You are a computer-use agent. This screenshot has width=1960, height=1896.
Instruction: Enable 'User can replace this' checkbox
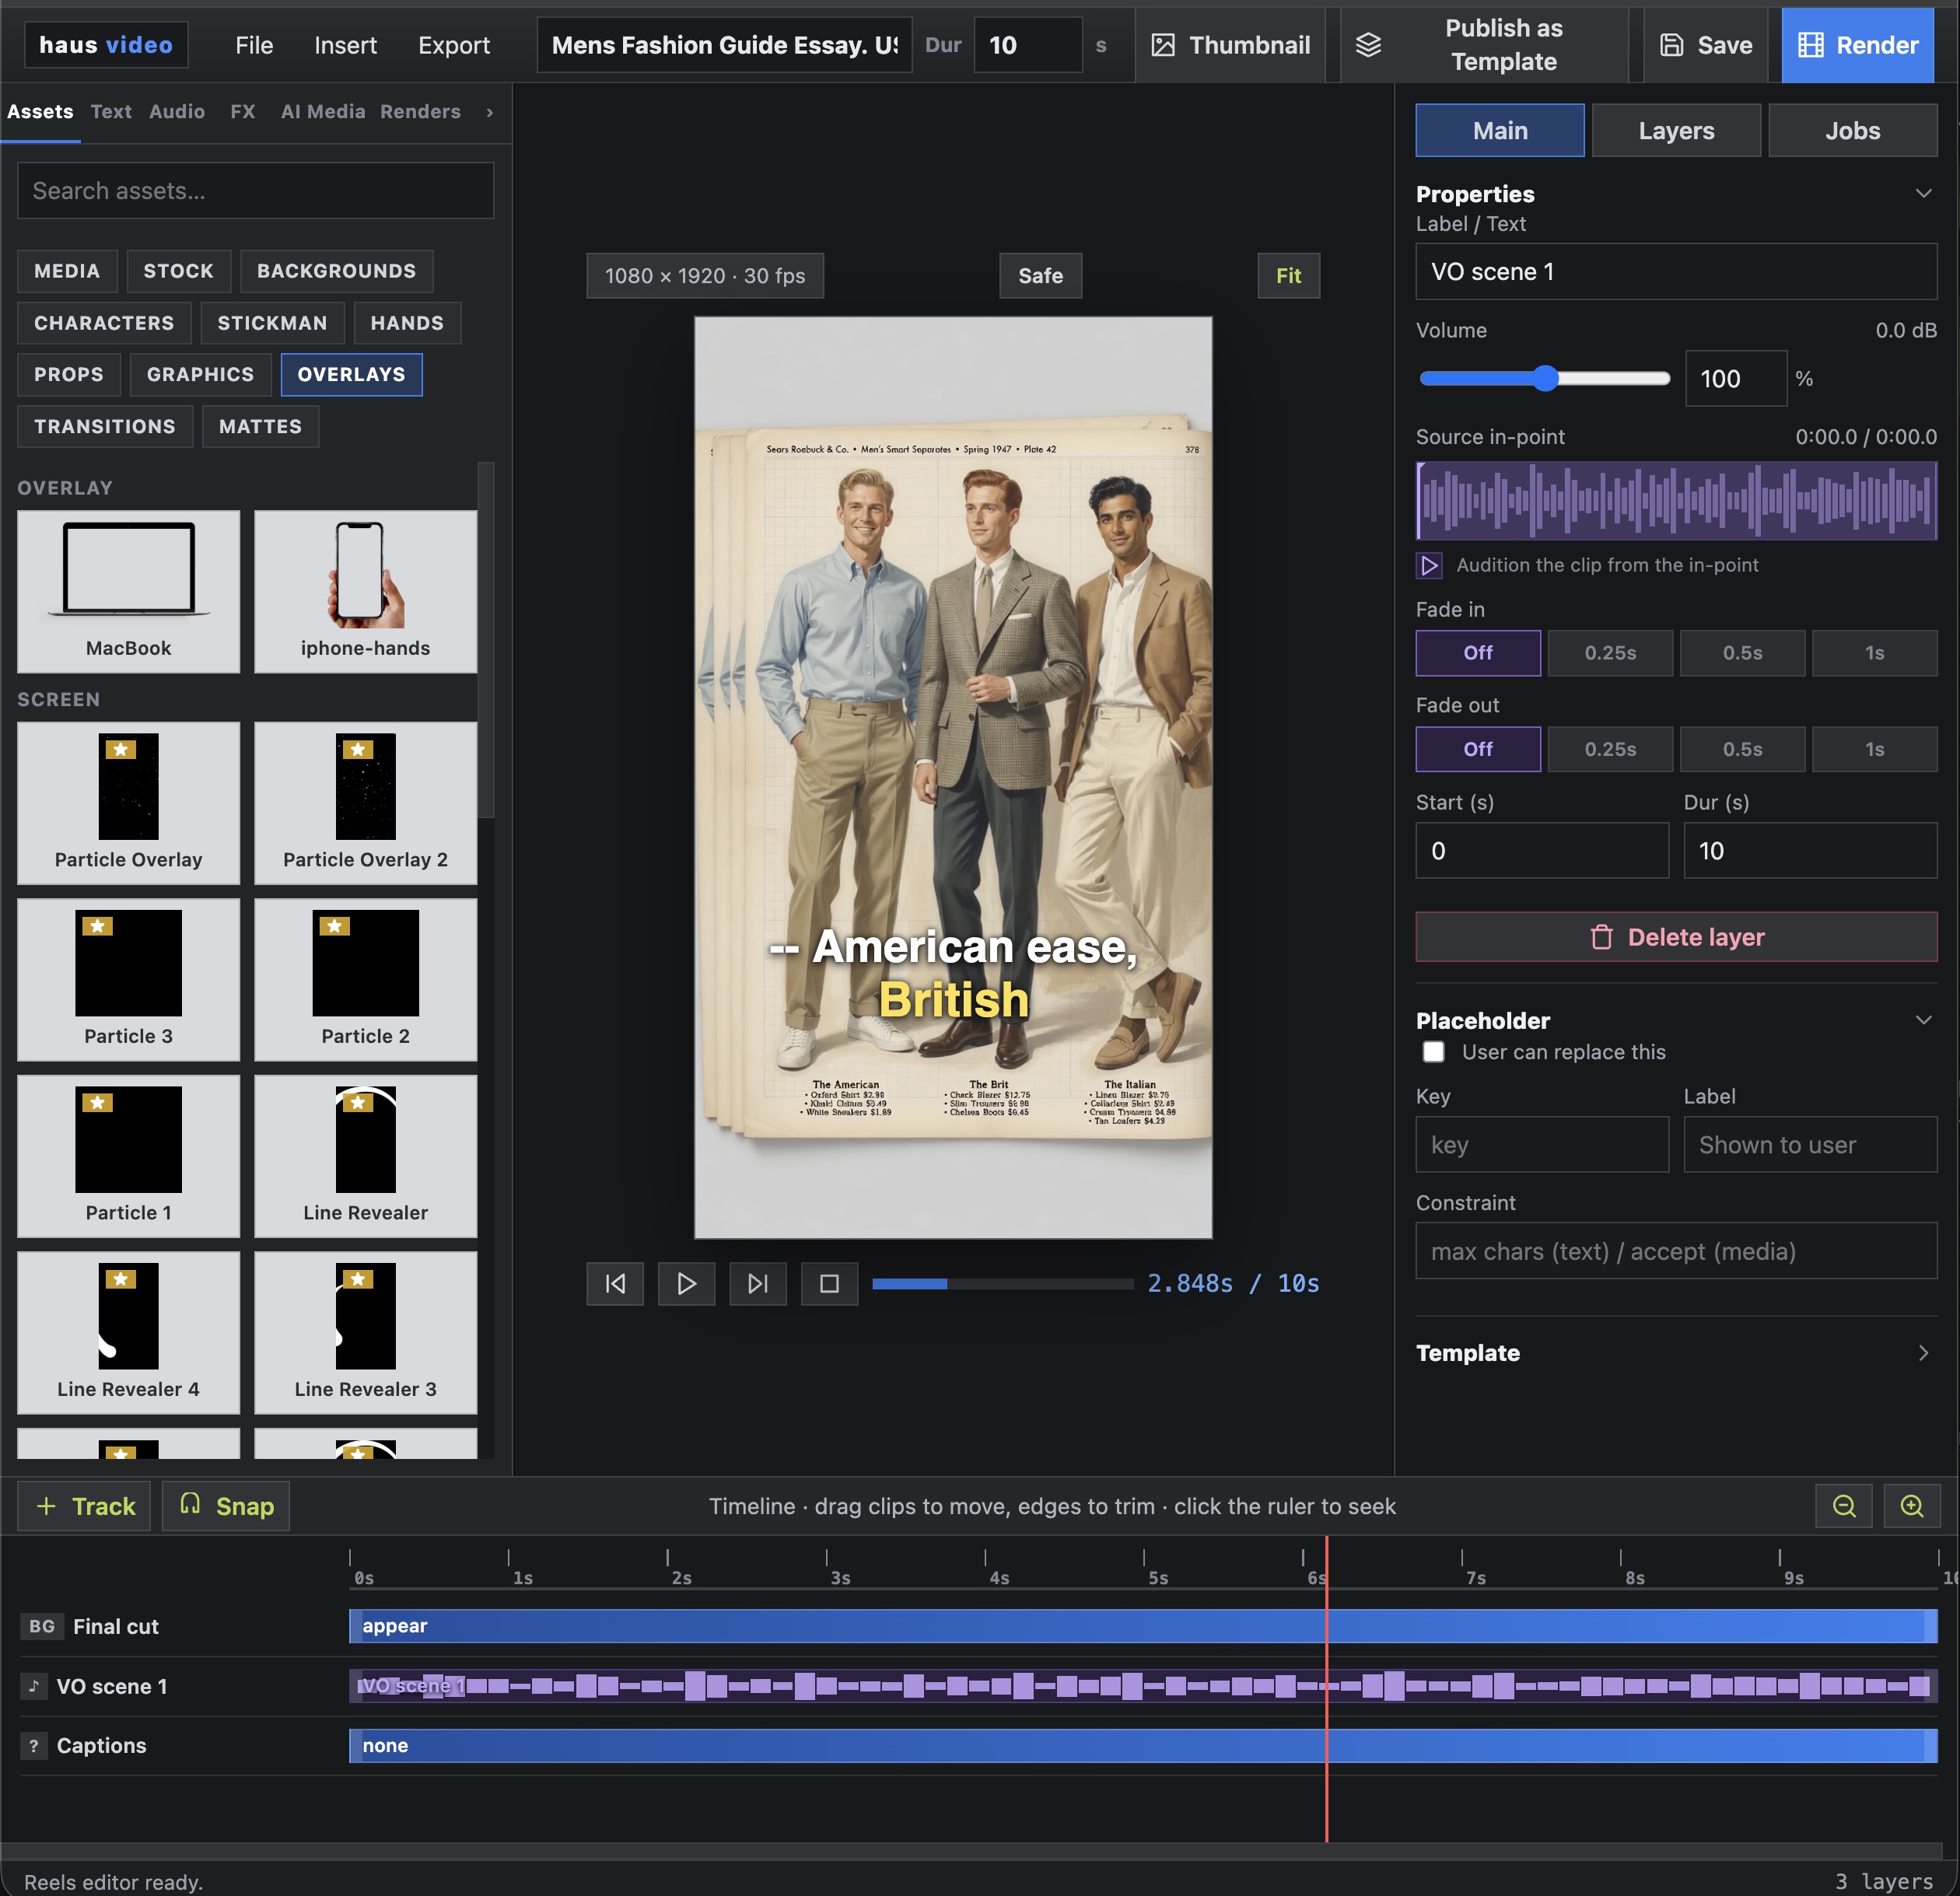tap(1434, 1052)
